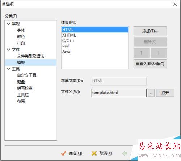
Task: Select the 文件 category label
Action: coord(16,50)
